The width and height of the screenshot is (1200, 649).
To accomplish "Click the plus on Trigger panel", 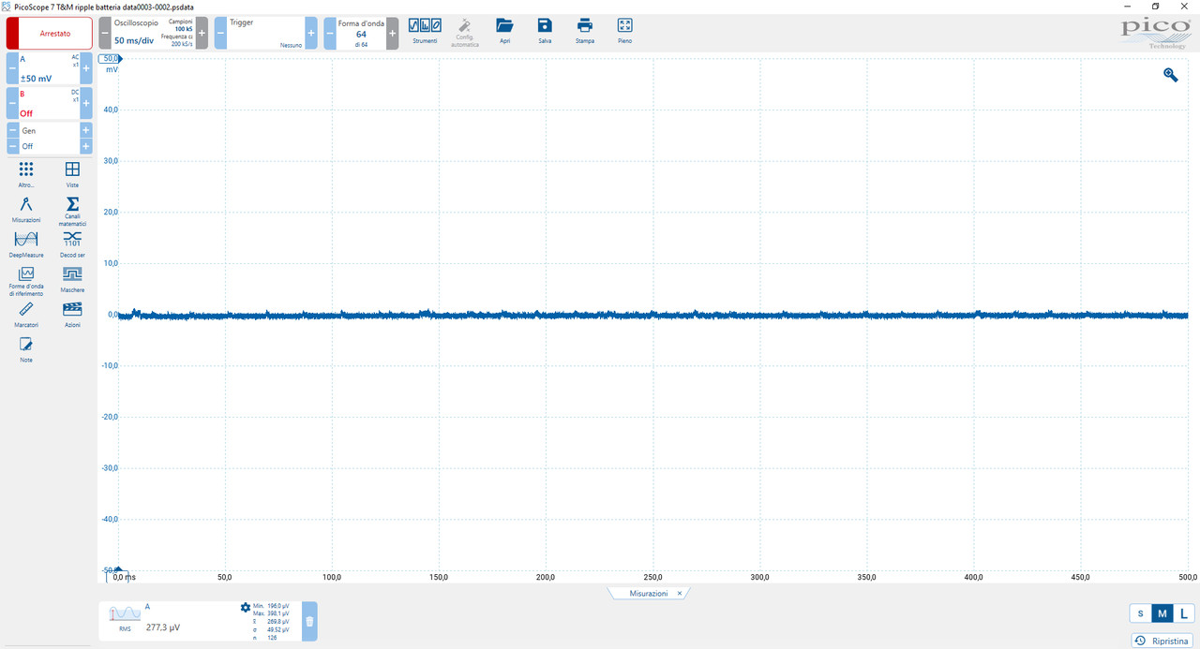I will tap(310, 33).
